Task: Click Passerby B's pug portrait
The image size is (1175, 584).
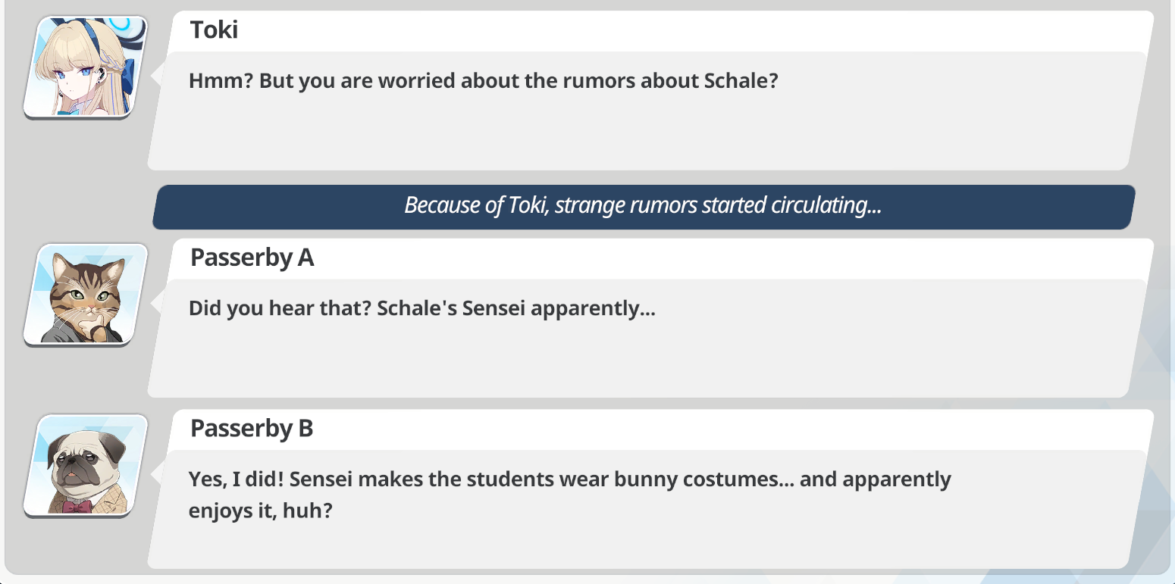Action: pyautogui.click(x=85, y=465)
